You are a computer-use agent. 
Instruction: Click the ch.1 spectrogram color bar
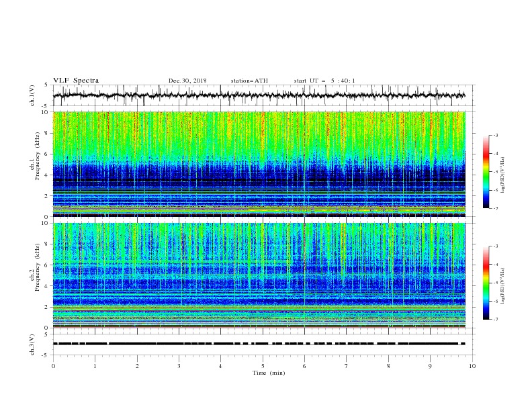[486, 171]
